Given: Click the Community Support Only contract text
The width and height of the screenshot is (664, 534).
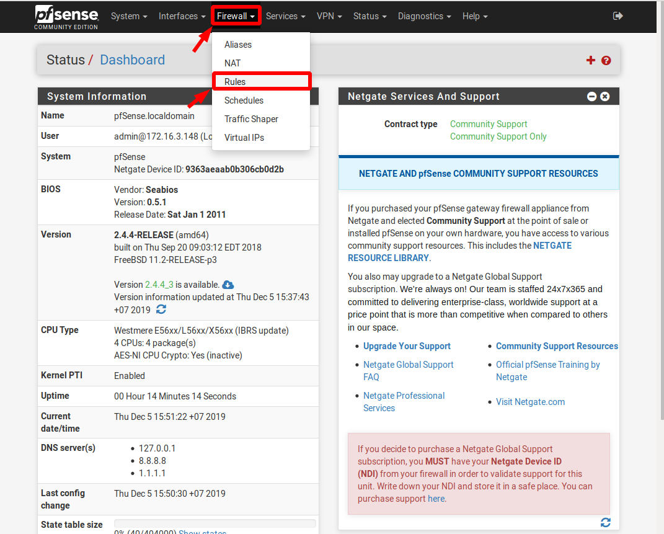Looking at the screenshot, I should [x=498, y=136].
